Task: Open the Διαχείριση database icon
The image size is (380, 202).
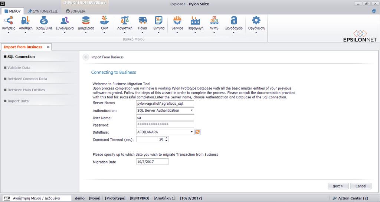Action: point(86,21)
